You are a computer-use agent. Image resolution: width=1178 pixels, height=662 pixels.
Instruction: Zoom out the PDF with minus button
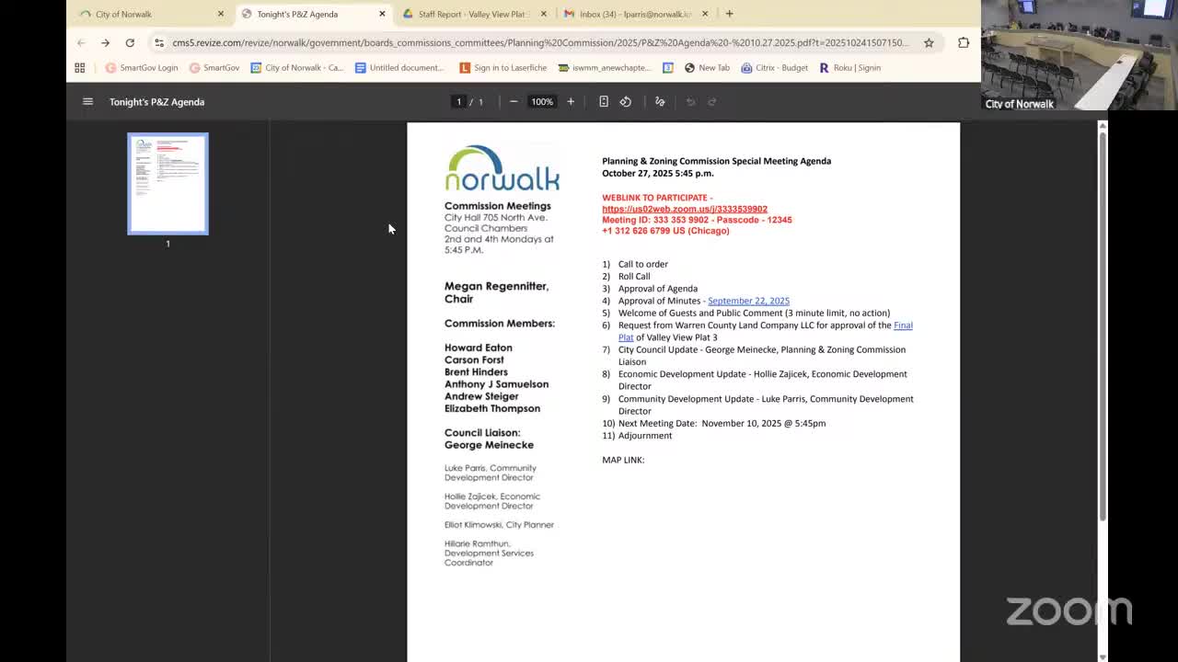point(514,101)
